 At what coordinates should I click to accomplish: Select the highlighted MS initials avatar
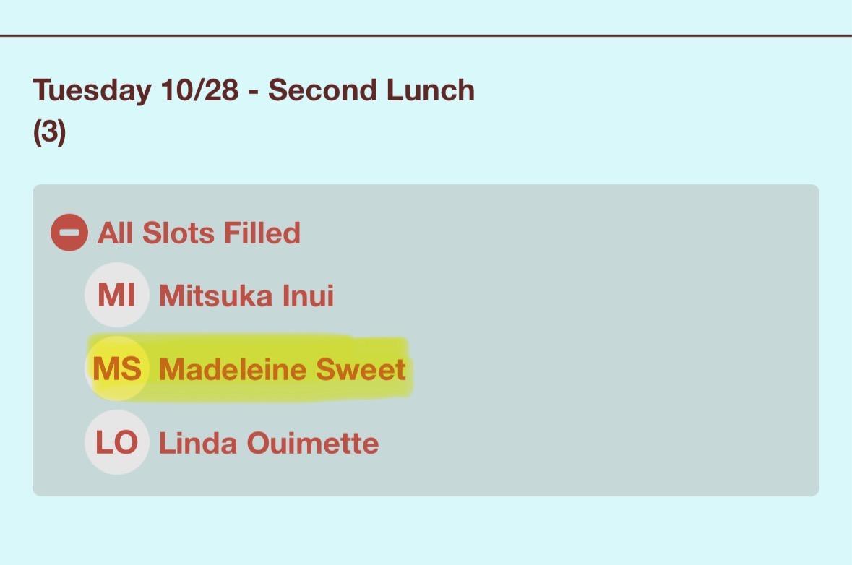tap(116, 369)
